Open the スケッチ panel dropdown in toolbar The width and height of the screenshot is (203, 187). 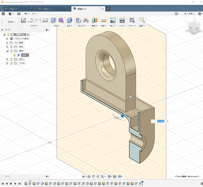(34, 25)
